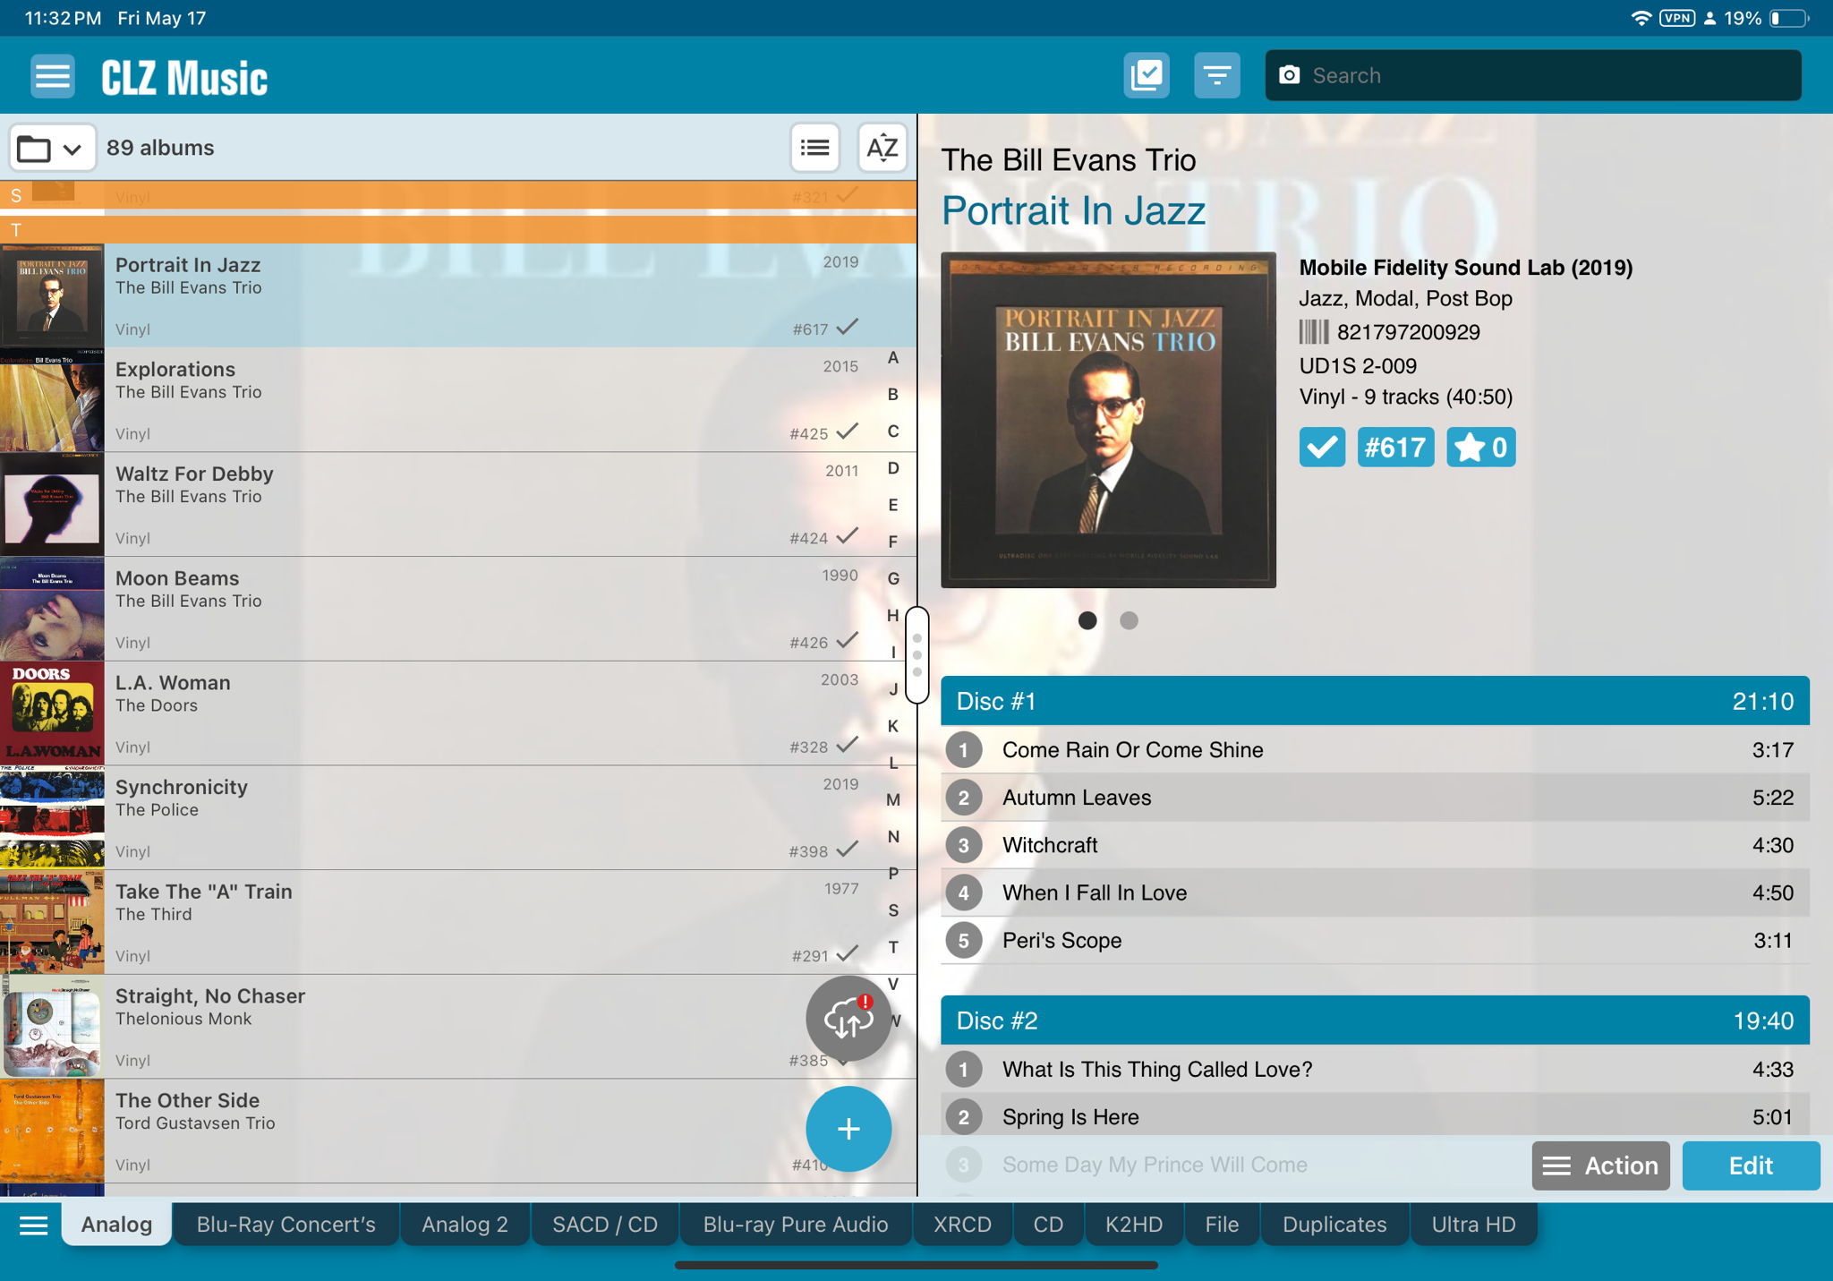Open the Action menu
This screenshot has height=1281, width=1833.
pos(1600,1166)
